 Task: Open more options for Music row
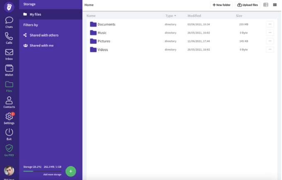click(270, 33)
